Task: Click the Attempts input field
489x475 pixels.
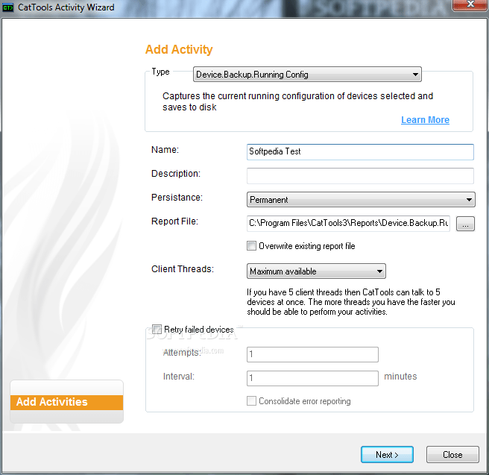Action: click(312, 355)
